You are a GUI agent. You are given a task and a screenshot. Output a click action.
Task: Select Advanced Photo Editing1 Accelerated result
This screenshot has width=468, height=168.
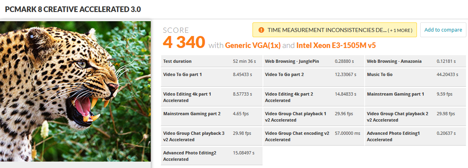pos(416,136)
